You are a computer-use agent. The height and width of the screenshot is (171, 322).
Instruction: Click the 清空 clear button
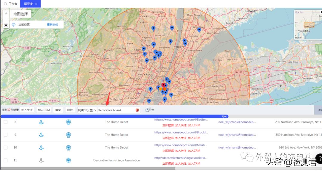point(58,110)
